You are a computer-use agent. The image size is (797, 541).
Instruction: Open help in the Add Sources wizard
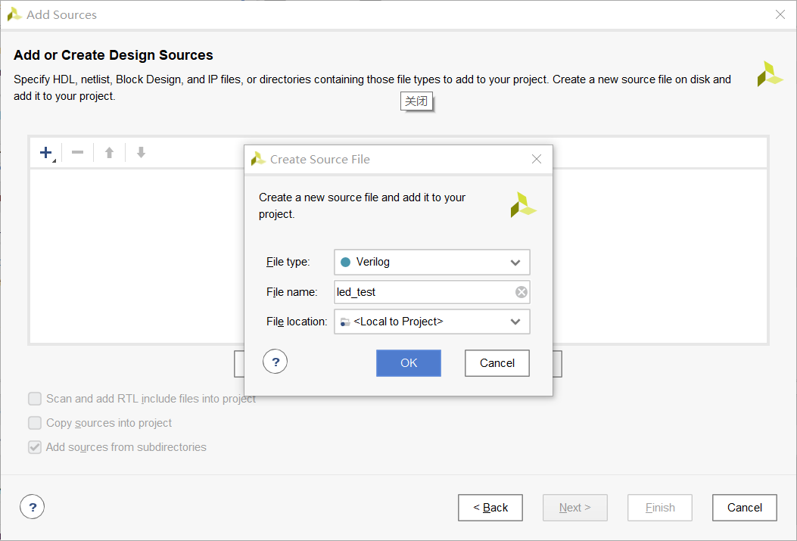[32, 507]
